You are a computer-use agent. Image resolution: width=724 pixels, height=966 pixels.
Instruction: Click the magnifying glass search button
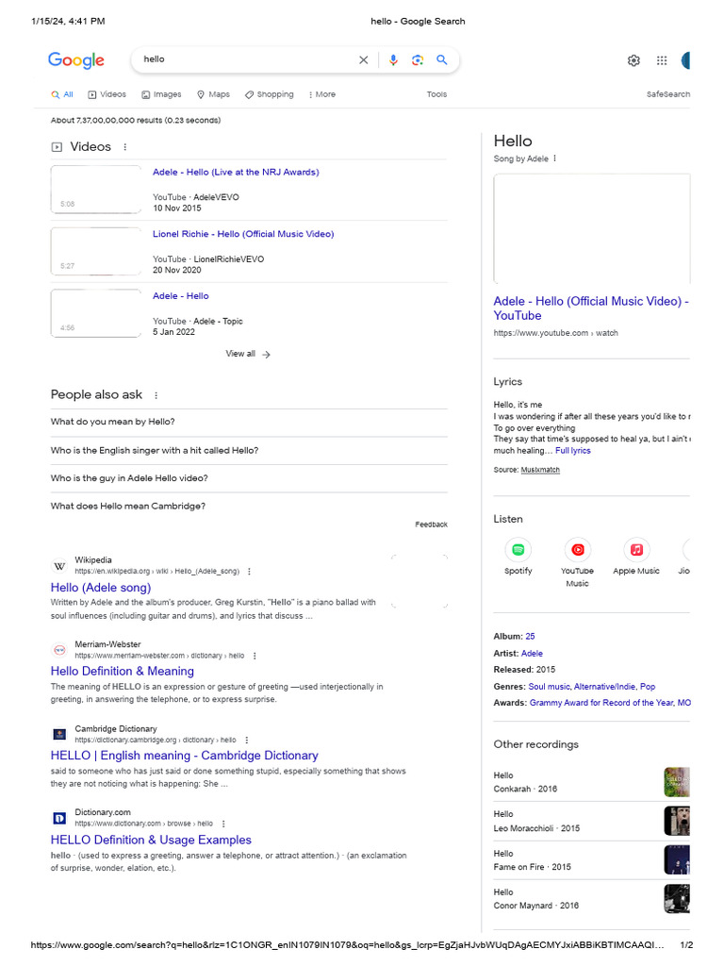pos(441,60)
